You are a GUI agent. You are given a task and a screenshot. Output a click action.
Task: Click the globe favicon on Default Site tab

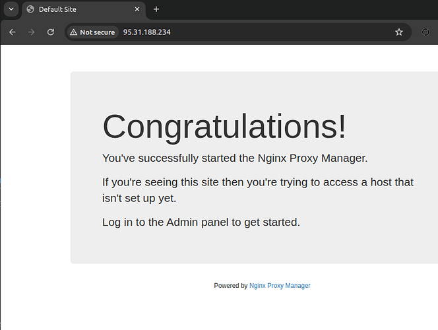(30, 9)
